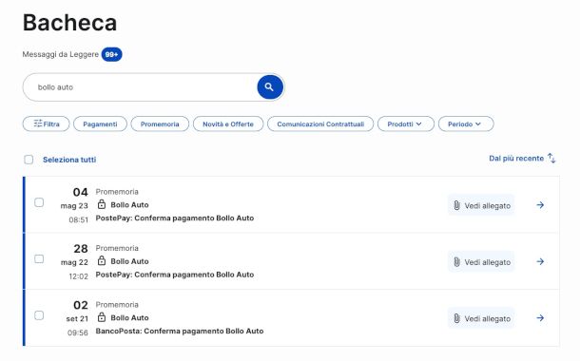Open the Filtra filters button
580x361 pixels.
coord(46,124)
